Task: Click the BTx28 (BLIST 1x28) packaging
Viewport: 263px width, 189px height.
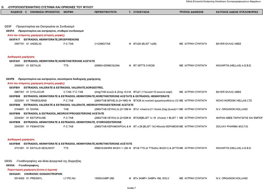Action: 145,44
